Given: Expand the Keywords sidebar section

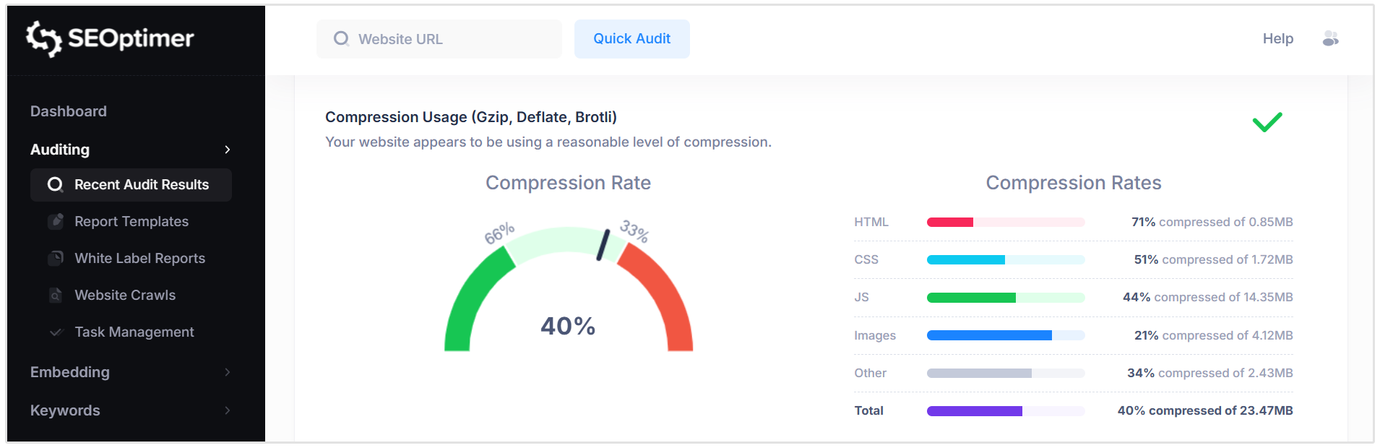Looking at the screenshot, I should (228, 410).
